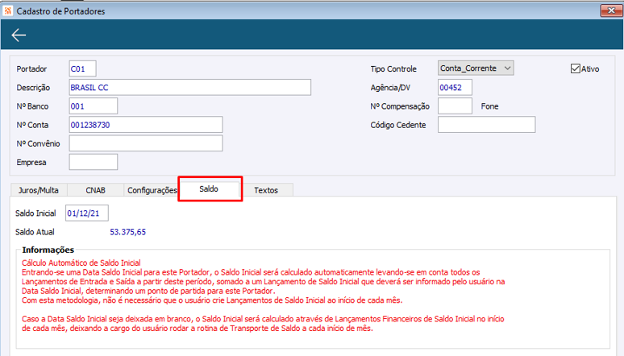Image resolution: width=624 pixels, height=356 pixels.
Task: Go back using the arrow icon
Action: [19, 35]
